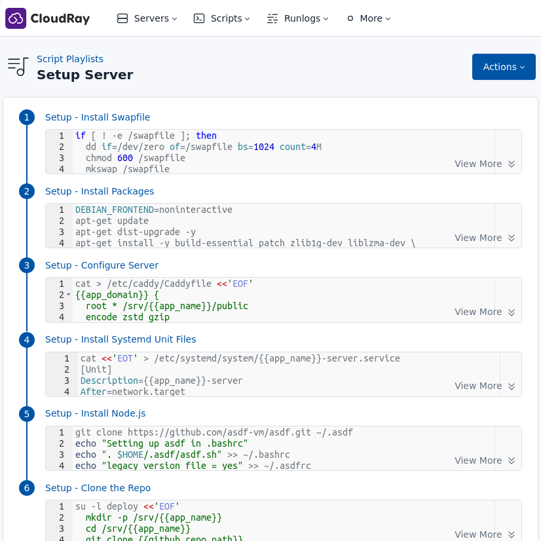Click the More circle icon
The image size is (541, 541).
click(350, 18)
